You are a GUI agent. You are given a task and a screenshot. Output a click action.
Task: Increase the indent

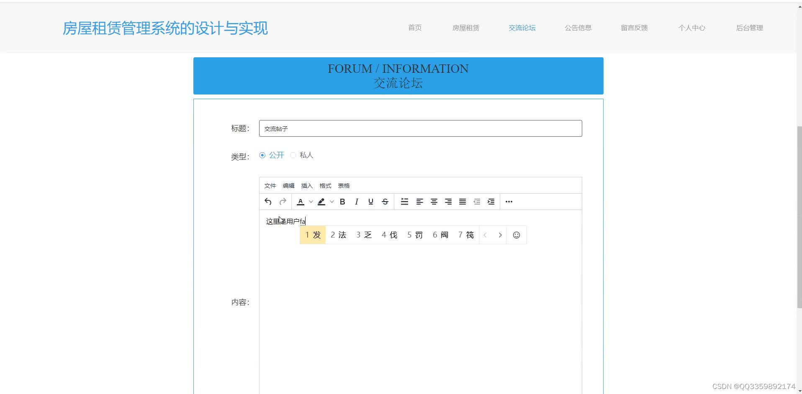(x=491, y=202)
